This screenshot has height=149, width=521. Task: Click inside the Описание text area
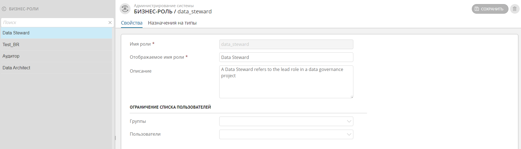(x=286, y=85)
